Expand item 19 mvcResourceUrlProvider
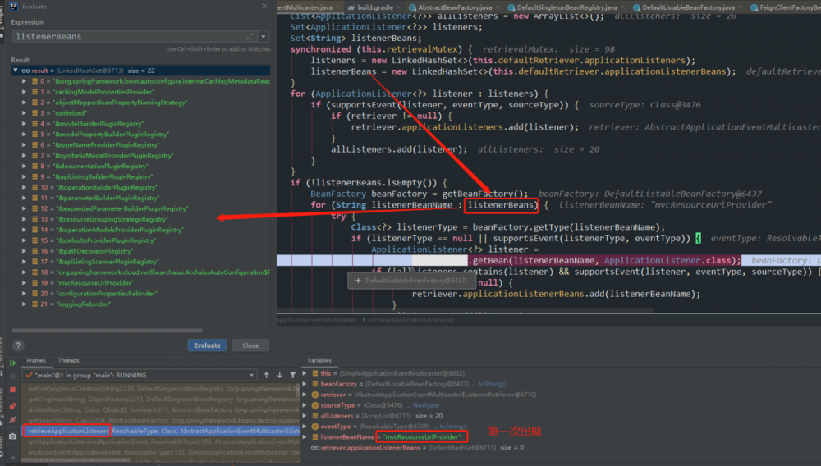Viewport: 821px width, 466px height. (x=25, y=282)
